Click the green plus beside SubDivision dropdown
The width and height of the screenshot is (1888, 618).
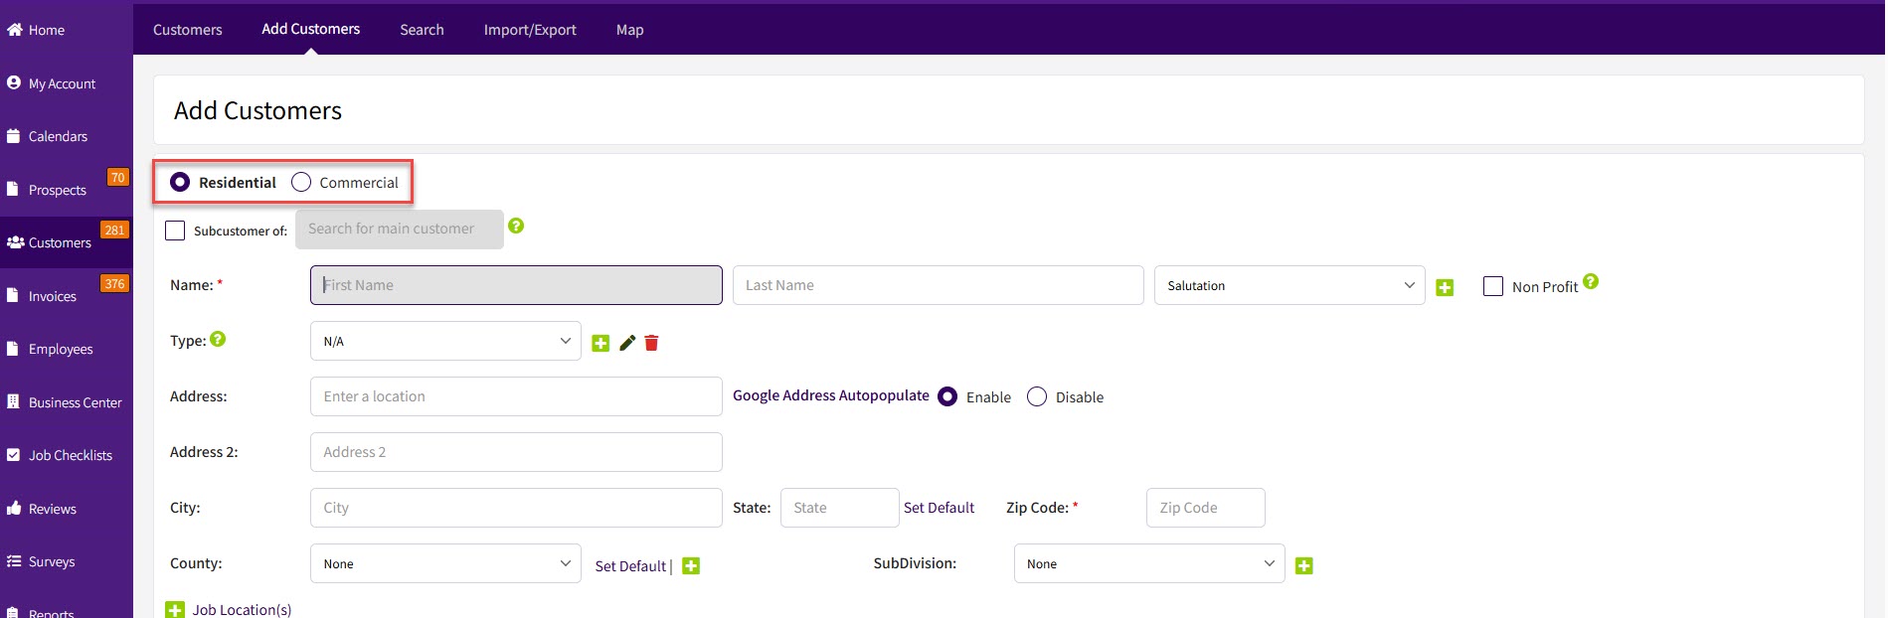[1304, 565]
